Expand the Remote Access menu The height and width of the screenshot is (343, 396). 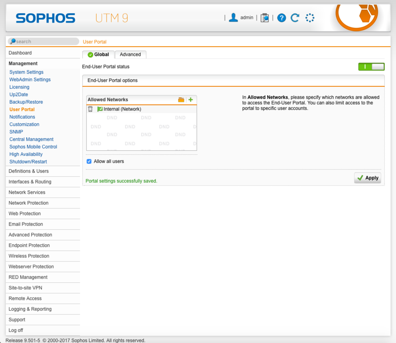[x=43, y=298]
